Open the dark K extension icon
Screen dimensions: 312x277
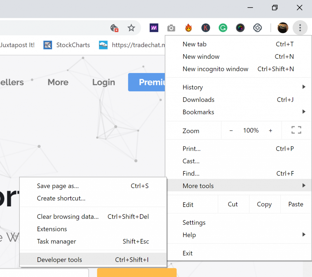click(206, 28)
